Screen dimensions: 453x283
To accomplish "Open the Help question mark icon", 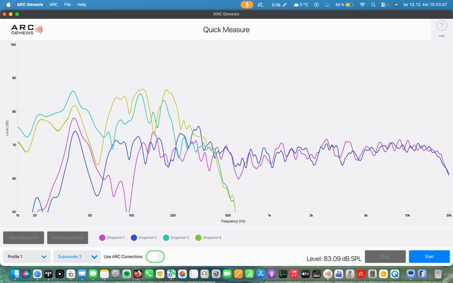I will coord(442,25).
